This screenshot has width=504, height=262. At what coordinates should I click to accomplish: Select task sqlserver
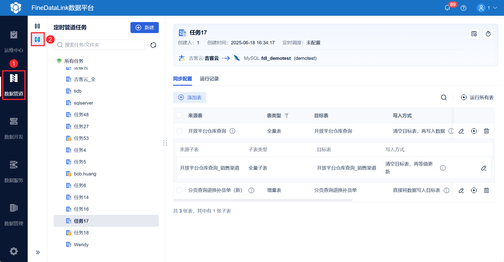click(106, 103)
